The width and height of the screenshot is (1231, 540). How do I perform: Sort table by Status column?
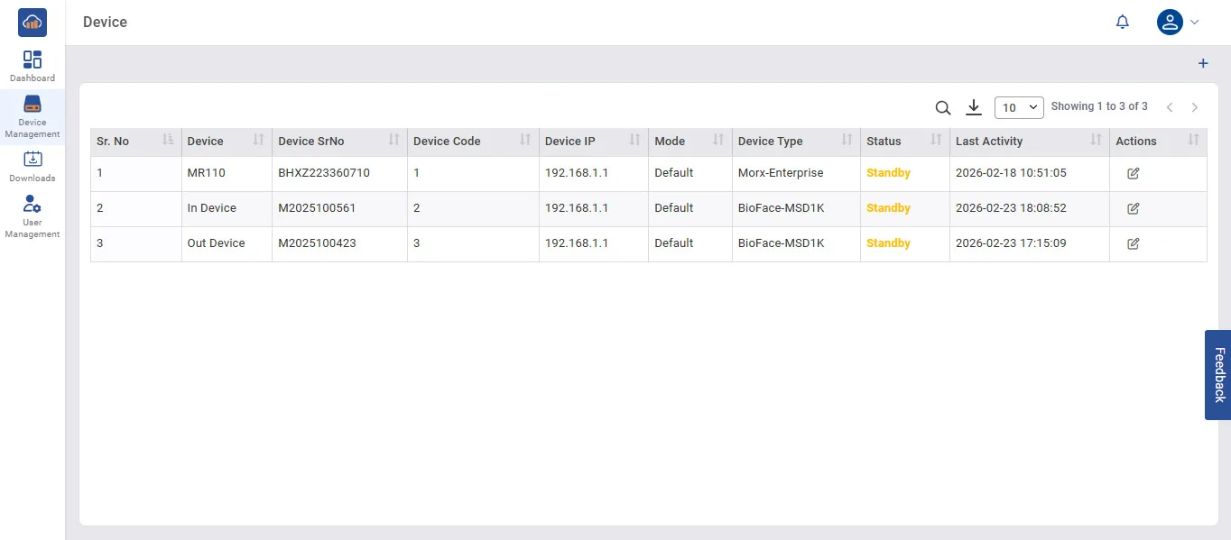pyautogui.click(x=936, y=141)
